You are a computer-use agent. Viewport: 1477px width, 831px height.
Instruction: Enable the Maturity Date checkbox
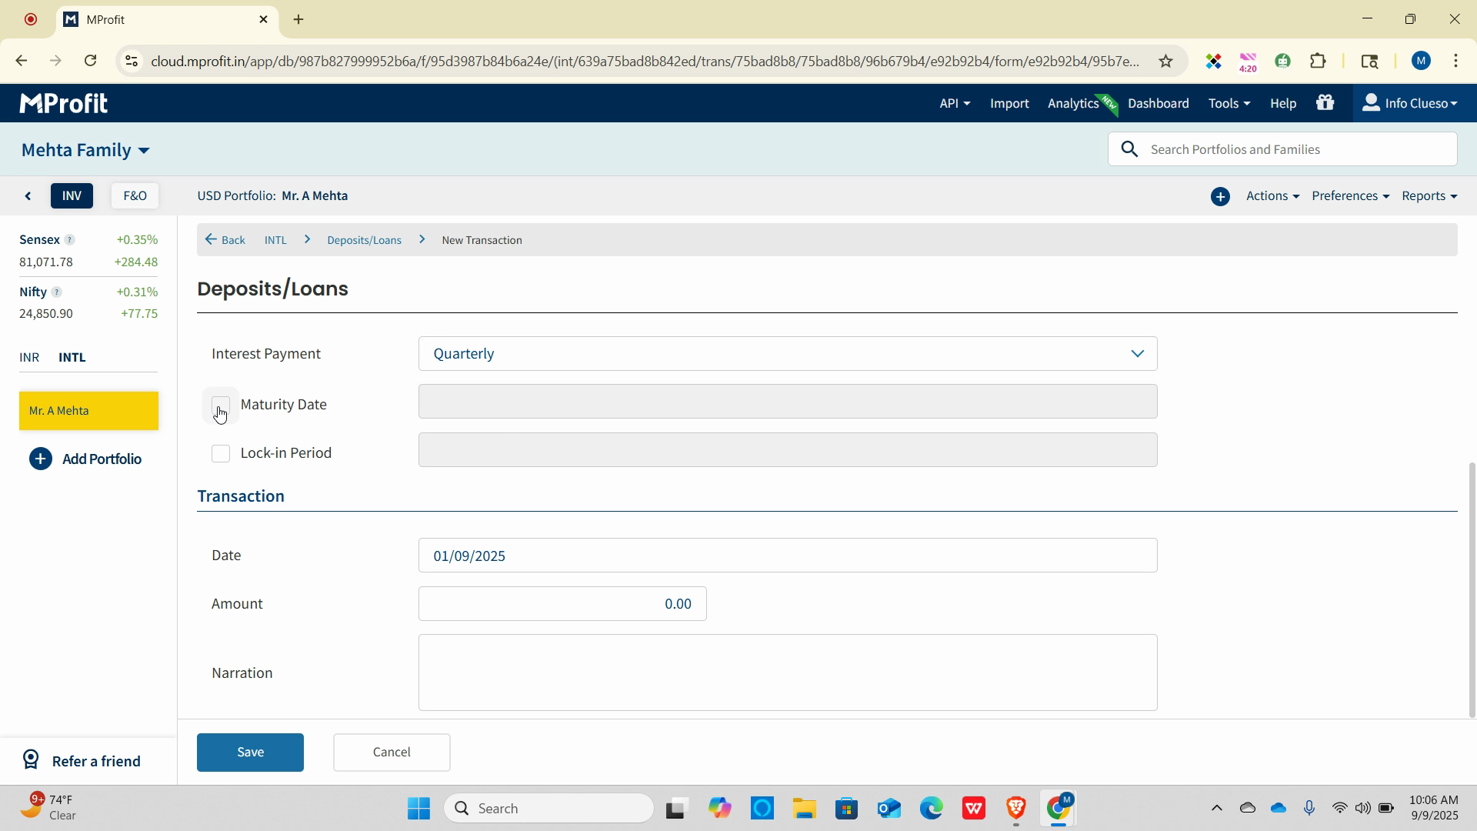point(221,405)
